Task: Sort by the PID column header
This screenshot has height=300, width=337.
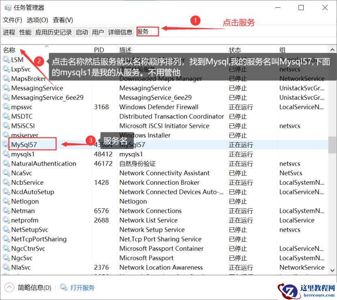Action: click(105, 50)
